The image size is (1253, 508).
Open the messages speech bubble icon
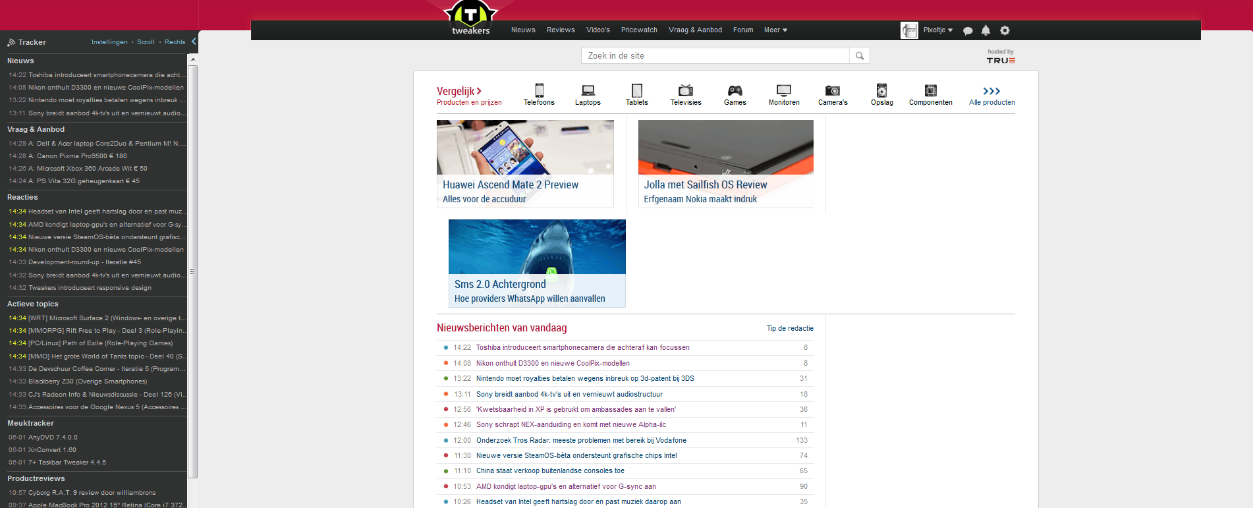968,30
